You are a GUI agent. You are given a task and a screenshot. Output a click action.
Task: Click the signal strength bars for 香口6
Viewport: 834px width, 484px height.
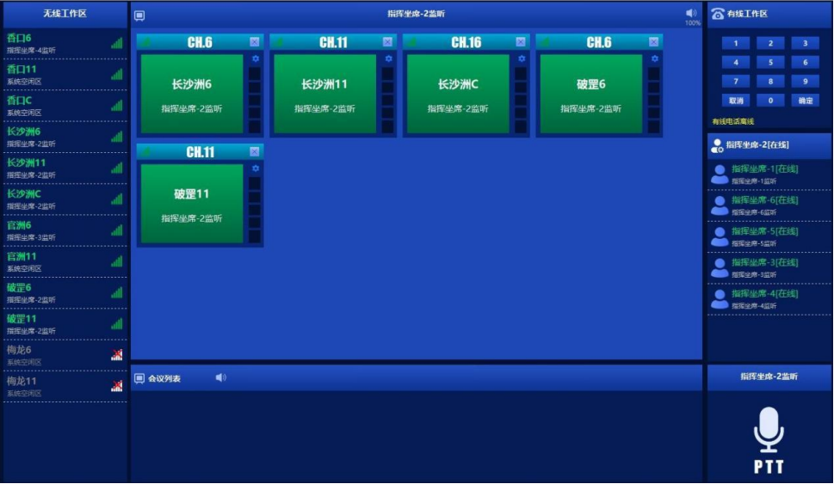click(x=116, y=43)
